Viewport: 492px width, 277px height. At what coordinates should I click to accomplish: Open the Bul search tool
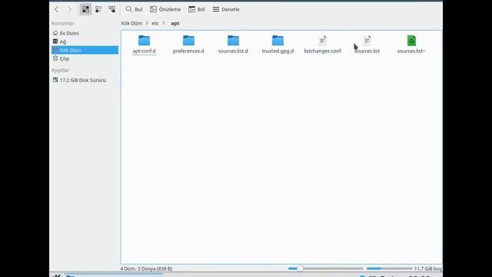coord(134,9)
